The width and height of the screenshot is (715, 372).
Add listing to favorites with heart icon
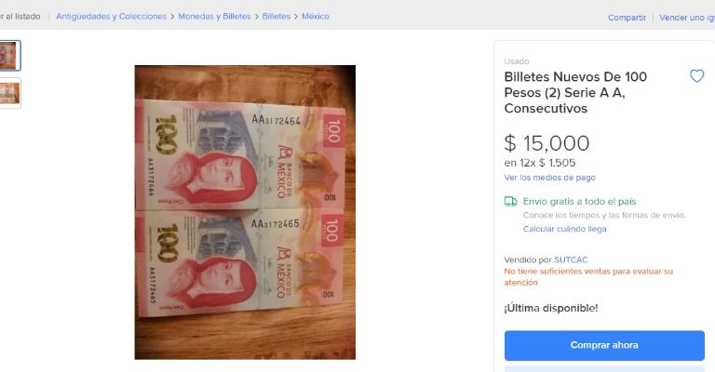coord(696,76)
